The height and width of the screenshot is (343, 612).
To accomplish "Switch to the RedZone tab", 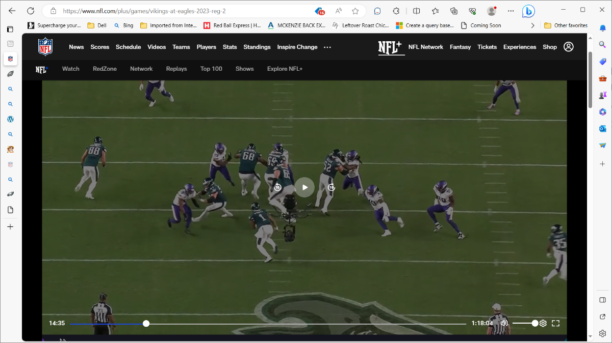I will pos(105,69).
